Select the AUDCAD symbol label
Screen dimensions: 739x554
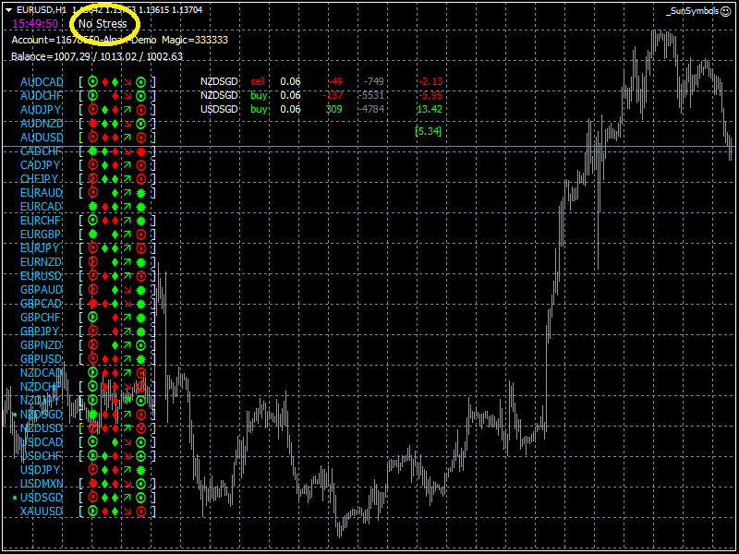coord(42,82)
